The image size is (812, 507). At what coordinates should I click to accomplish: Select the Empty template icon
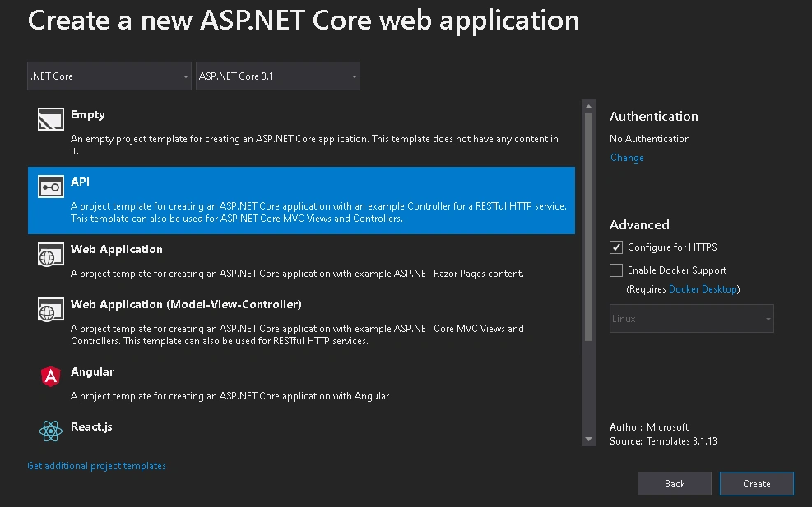(x=51, y=119)
